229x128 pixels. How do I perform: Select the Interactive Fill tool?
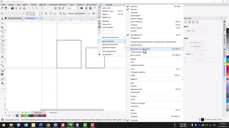tap(2, 83)
